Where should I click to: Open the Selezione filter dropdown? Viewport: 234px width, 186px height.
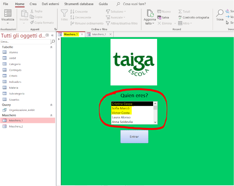pyautogui.click(x=116, y=11)
